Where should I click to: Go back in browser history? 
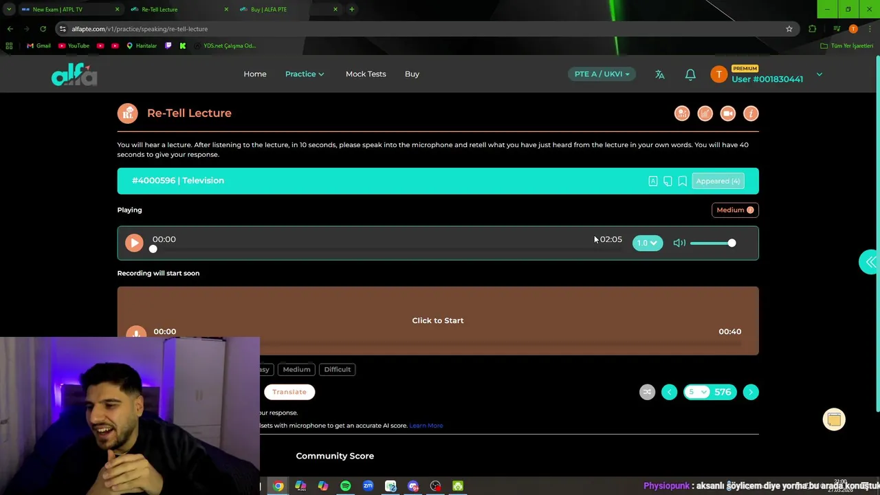10,29
